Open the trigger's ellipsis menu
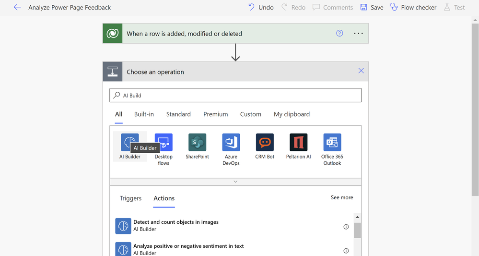The image size is (479, 256). click(x=358, y=33)
